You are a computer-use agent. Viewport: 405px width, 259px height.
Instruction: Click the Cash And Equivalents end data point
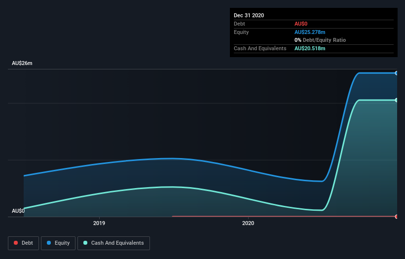tap(396, 100)
